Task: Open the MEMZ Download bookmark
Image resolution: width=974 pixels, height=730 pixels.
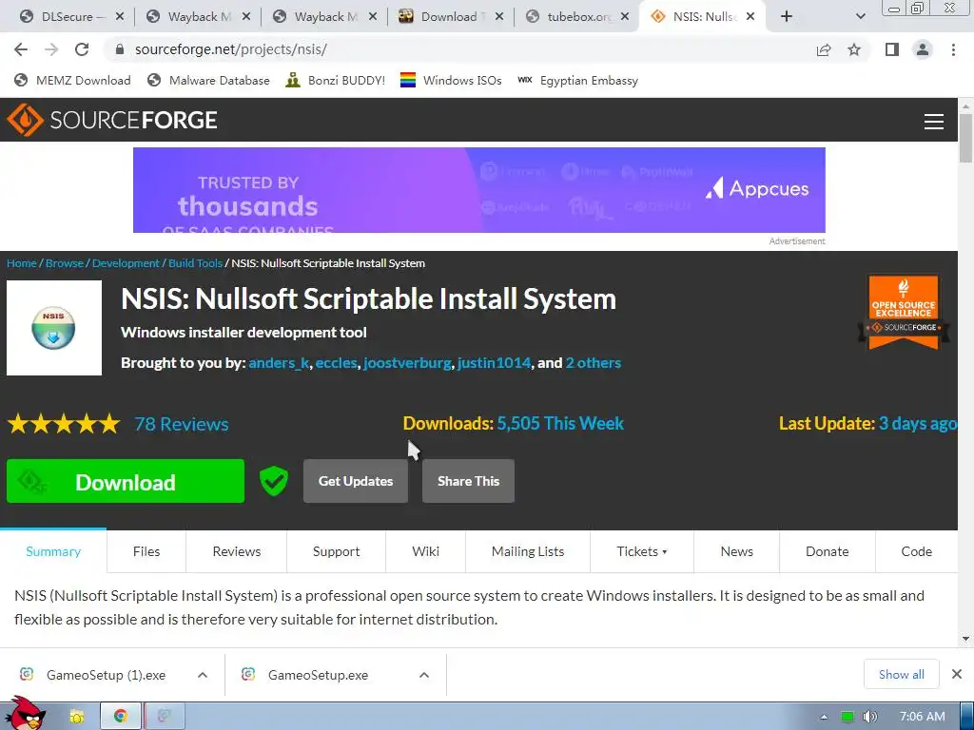Action: click(x=72, y=81)
